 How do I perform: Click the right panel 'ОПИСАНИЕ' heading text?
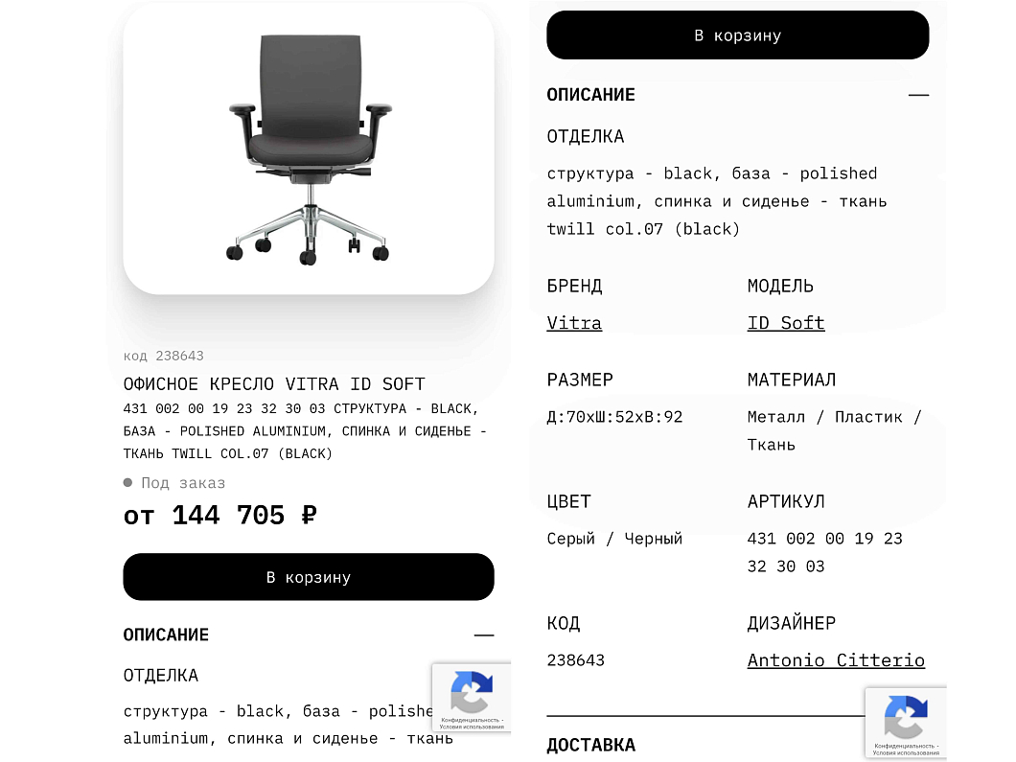(x=591, y=95)
